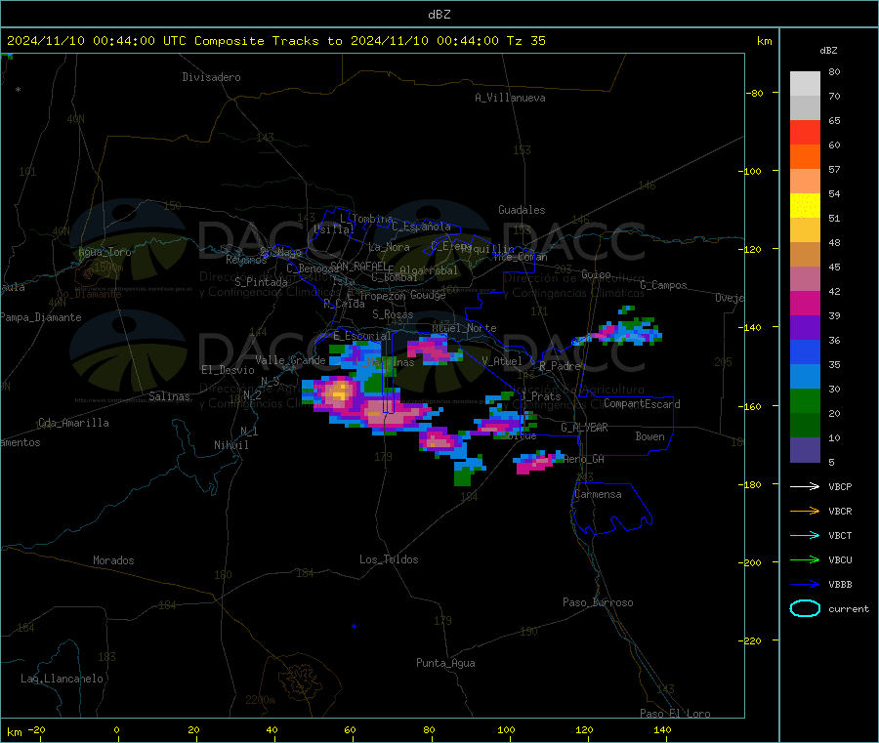Click the blue VBBB arrow legend icon
The width and height of the screenshot is (879, 743).
805,584
